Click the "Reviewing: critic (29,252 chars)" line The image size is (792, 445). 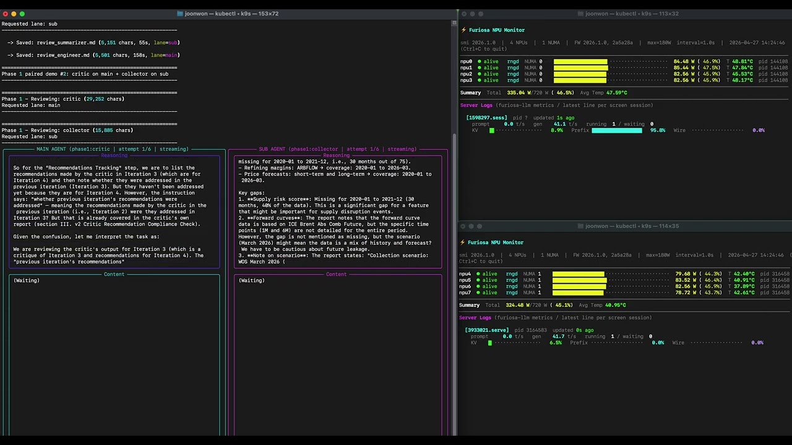(63, 99)
